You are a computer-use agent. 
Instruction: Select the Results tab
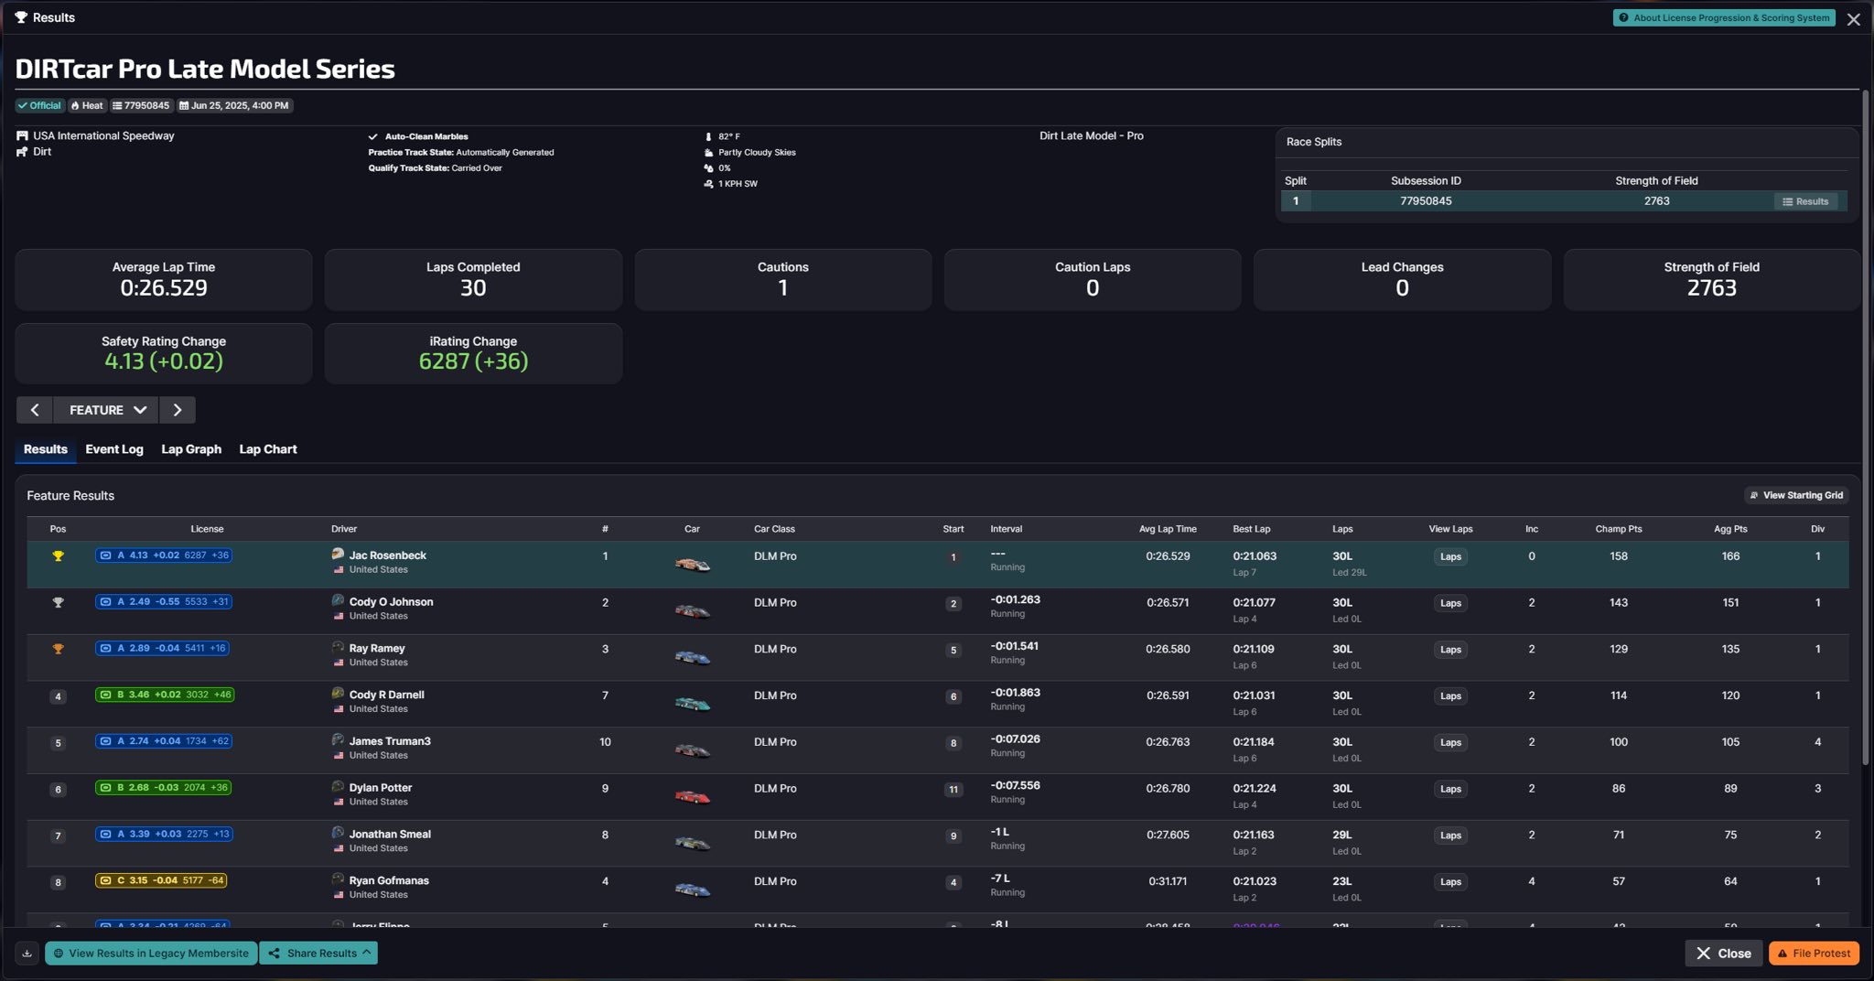[x=46, y=449]
